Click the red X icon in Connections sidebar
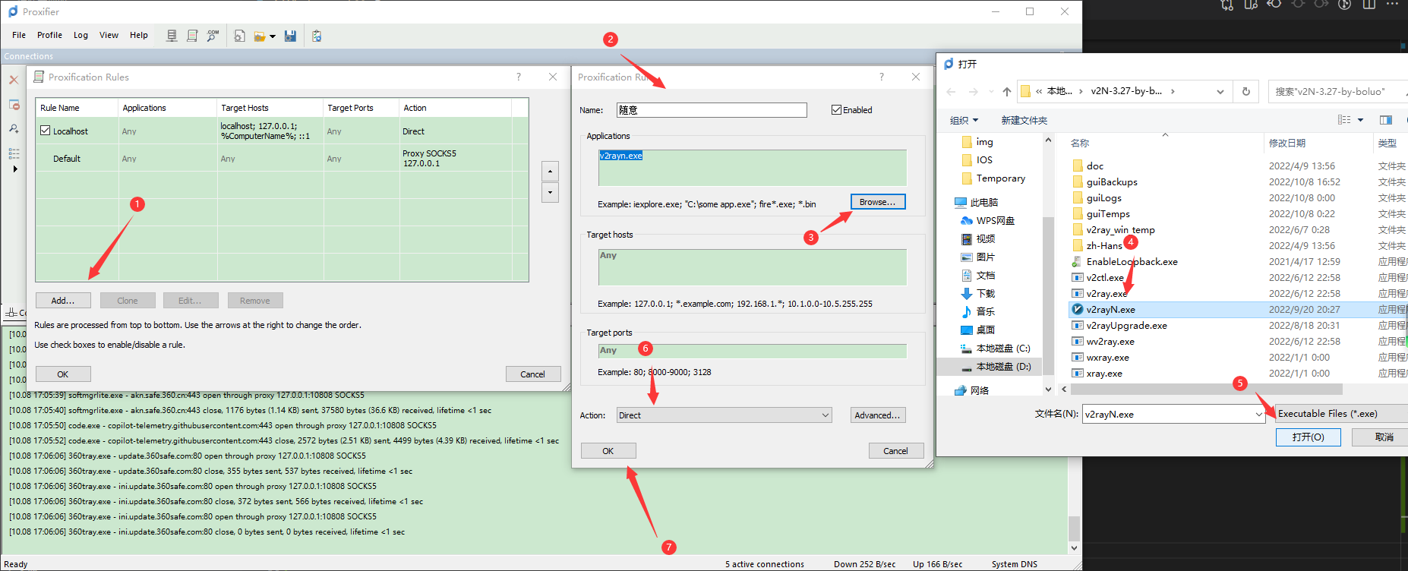1408x571 pixels. point(14,80)
